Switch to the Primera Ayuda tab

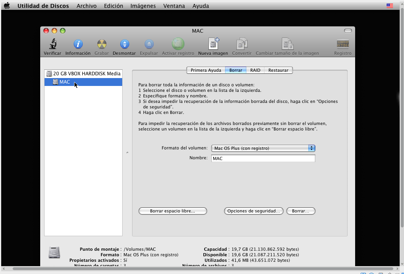206,70
